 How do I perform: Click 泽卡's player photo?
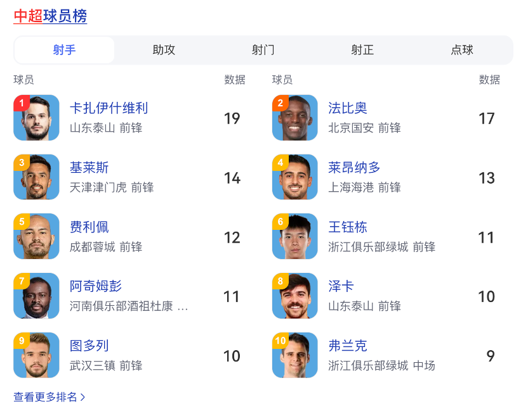295,296
